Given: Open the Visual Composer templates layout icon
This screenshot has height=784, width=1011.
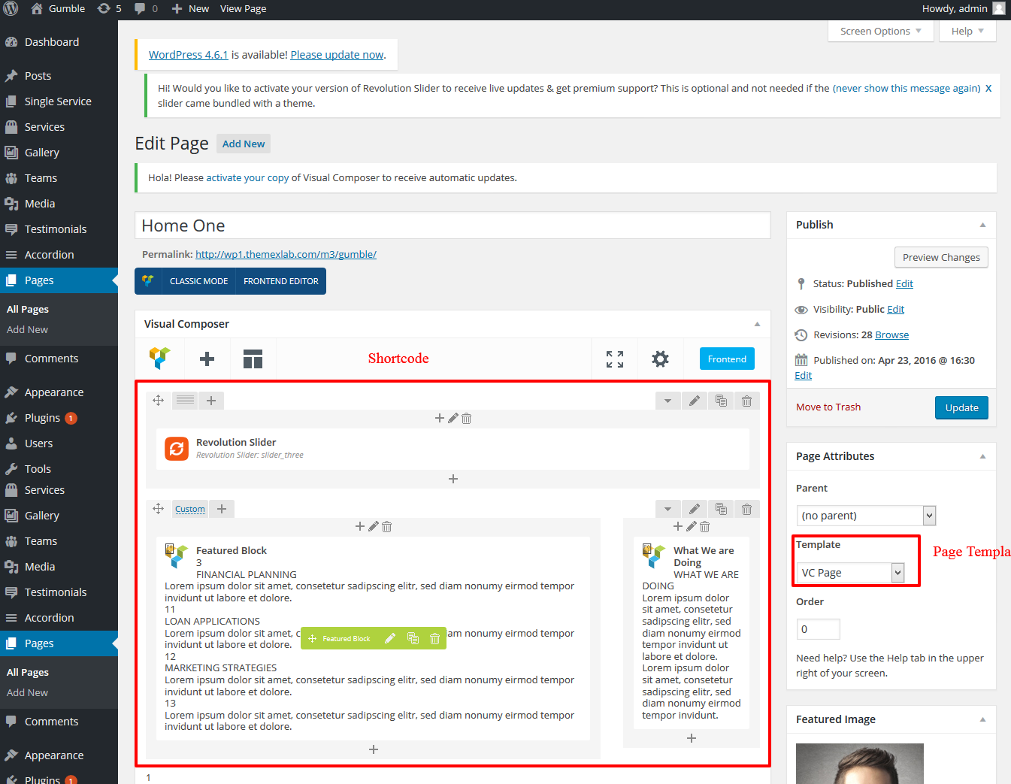Looking at the screenshot, I should point(253,359).
